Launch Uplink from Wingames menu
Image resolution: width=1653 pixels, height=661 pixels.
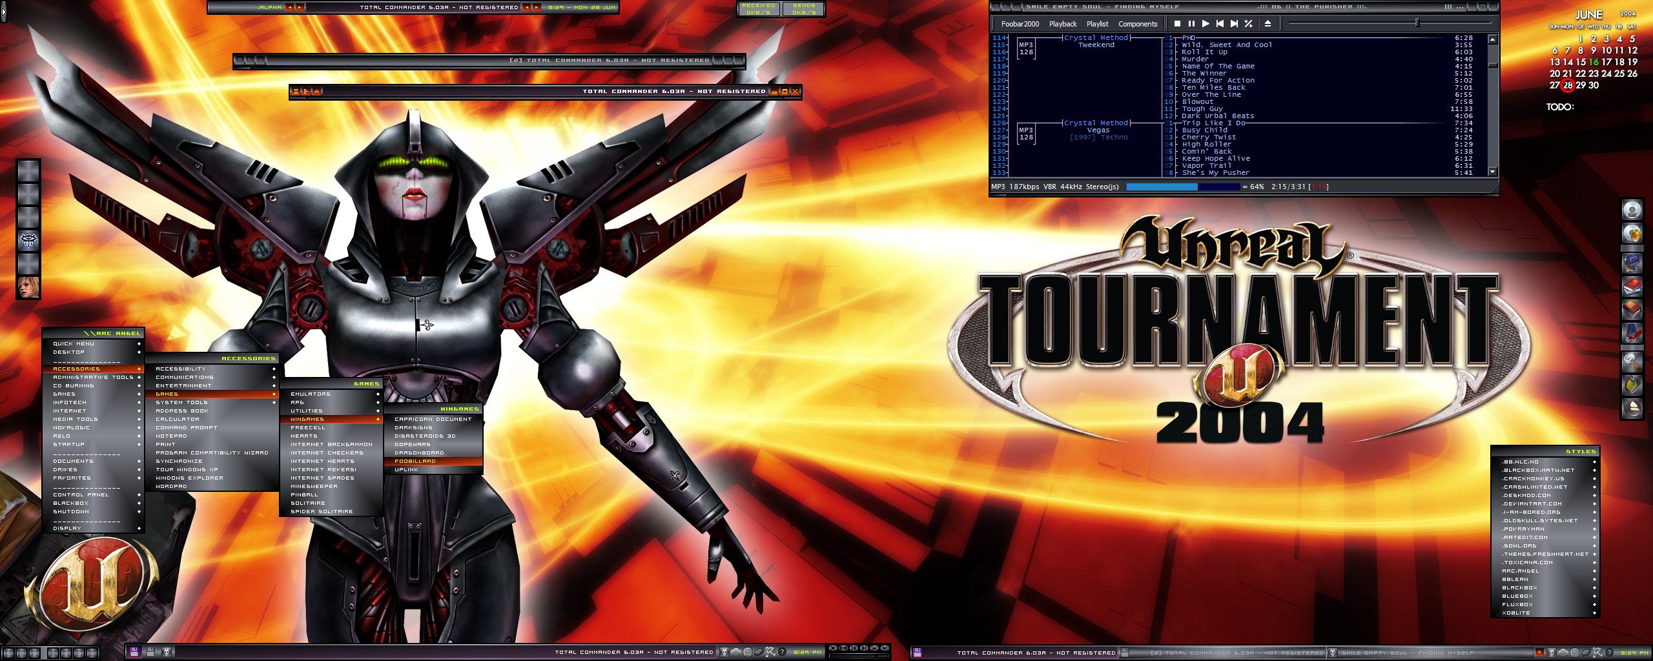pyautogui.click(x=433, y=470)
